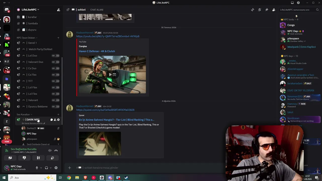The image size is (322, 181).
Task: Expand headphone output options
Action: pyautogui.click(x=51, y=168)
